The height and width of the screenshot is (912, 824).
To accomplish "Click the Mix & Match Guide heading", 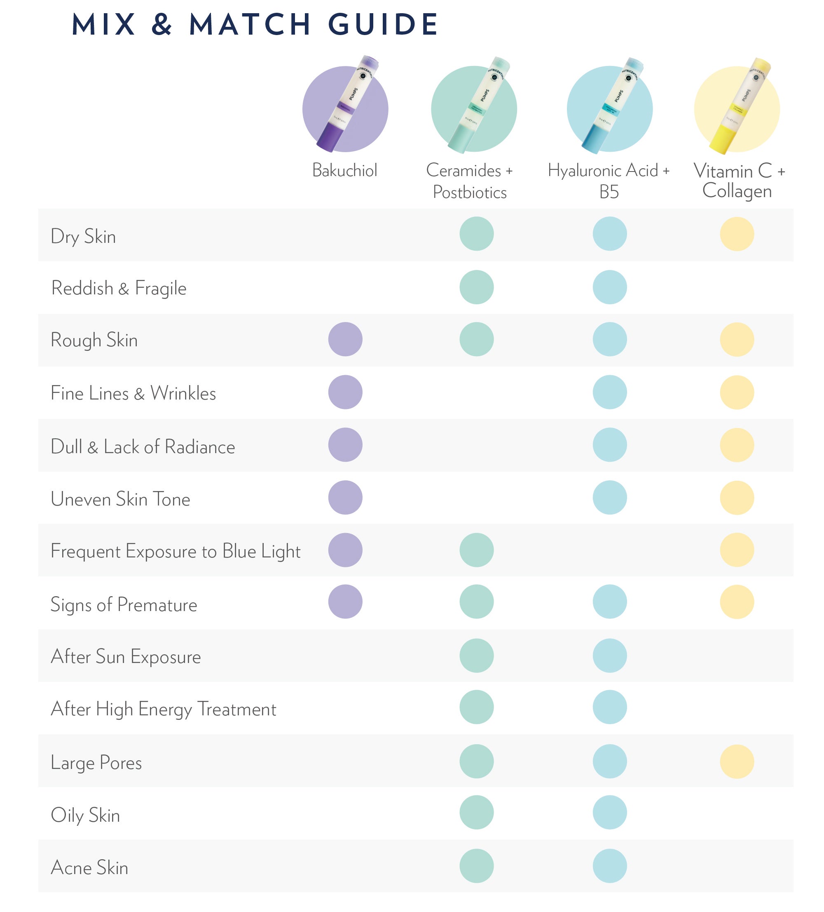I will [255, 24].
